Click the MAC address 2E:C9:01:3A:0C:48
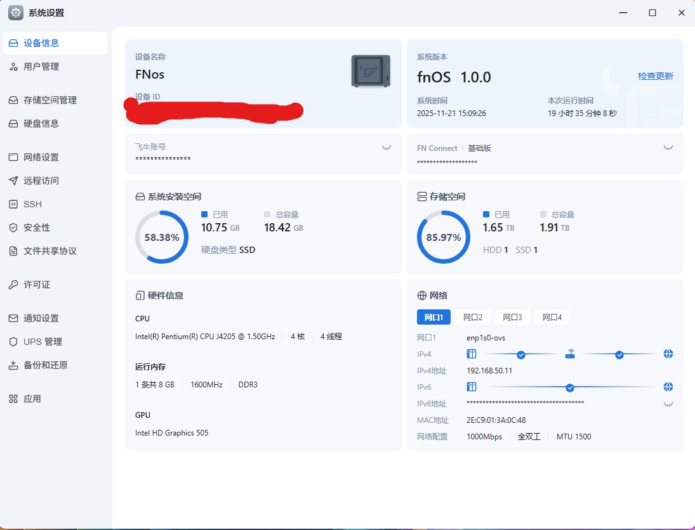The height and width of the screenshot is (530, 695). [x=496, y=420]
